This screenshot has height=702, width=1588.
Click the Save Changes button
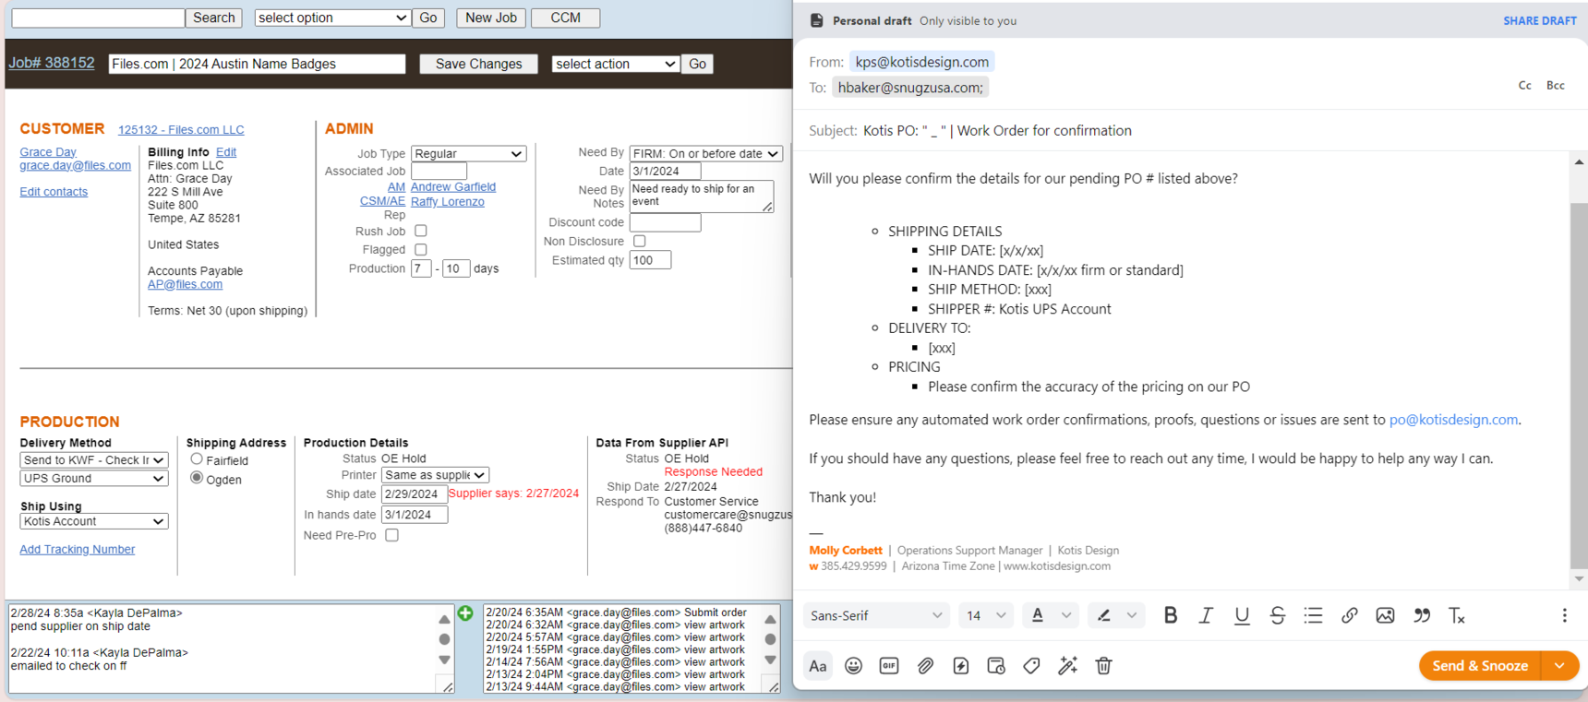pyautogui.click(x=478, y=64)
